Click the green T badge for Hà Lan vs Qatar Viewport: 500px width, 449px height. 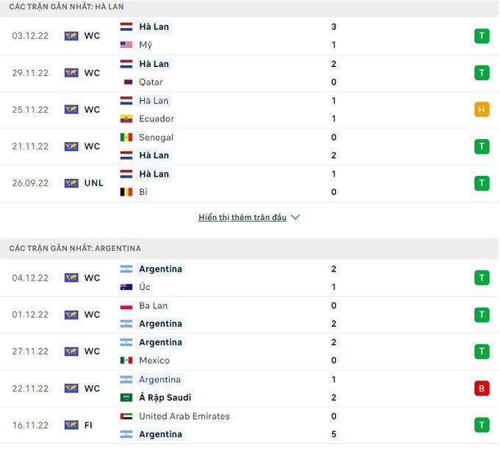(x=482, y=73)
